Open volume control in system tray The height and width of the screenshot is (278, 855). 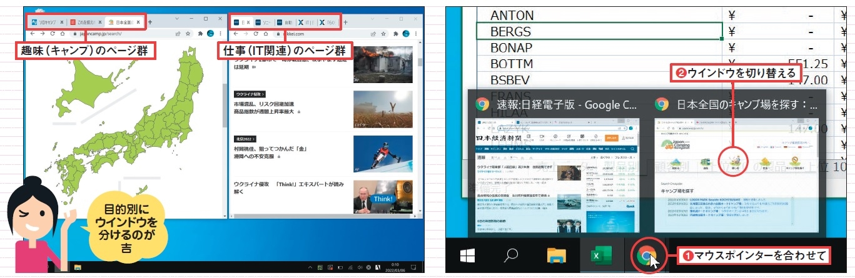(x=360, y=267)
